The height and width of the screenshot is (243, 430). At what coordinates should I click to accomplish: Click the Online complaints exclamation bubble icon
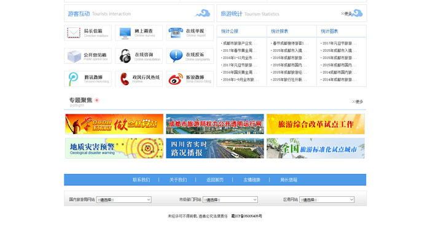tap(176, 56)
